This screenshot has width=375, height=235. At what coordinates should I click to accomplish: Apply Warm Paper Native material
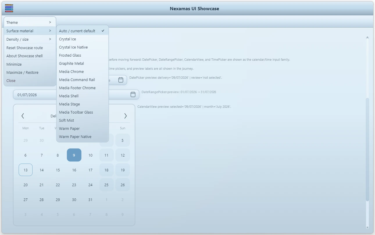(83, 137)
